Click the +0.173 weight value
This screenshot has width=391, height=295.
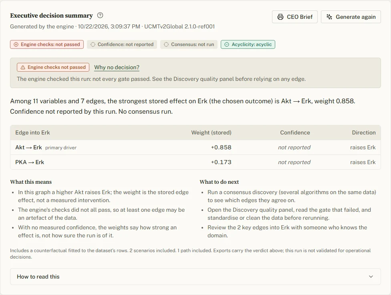[221, 162]
